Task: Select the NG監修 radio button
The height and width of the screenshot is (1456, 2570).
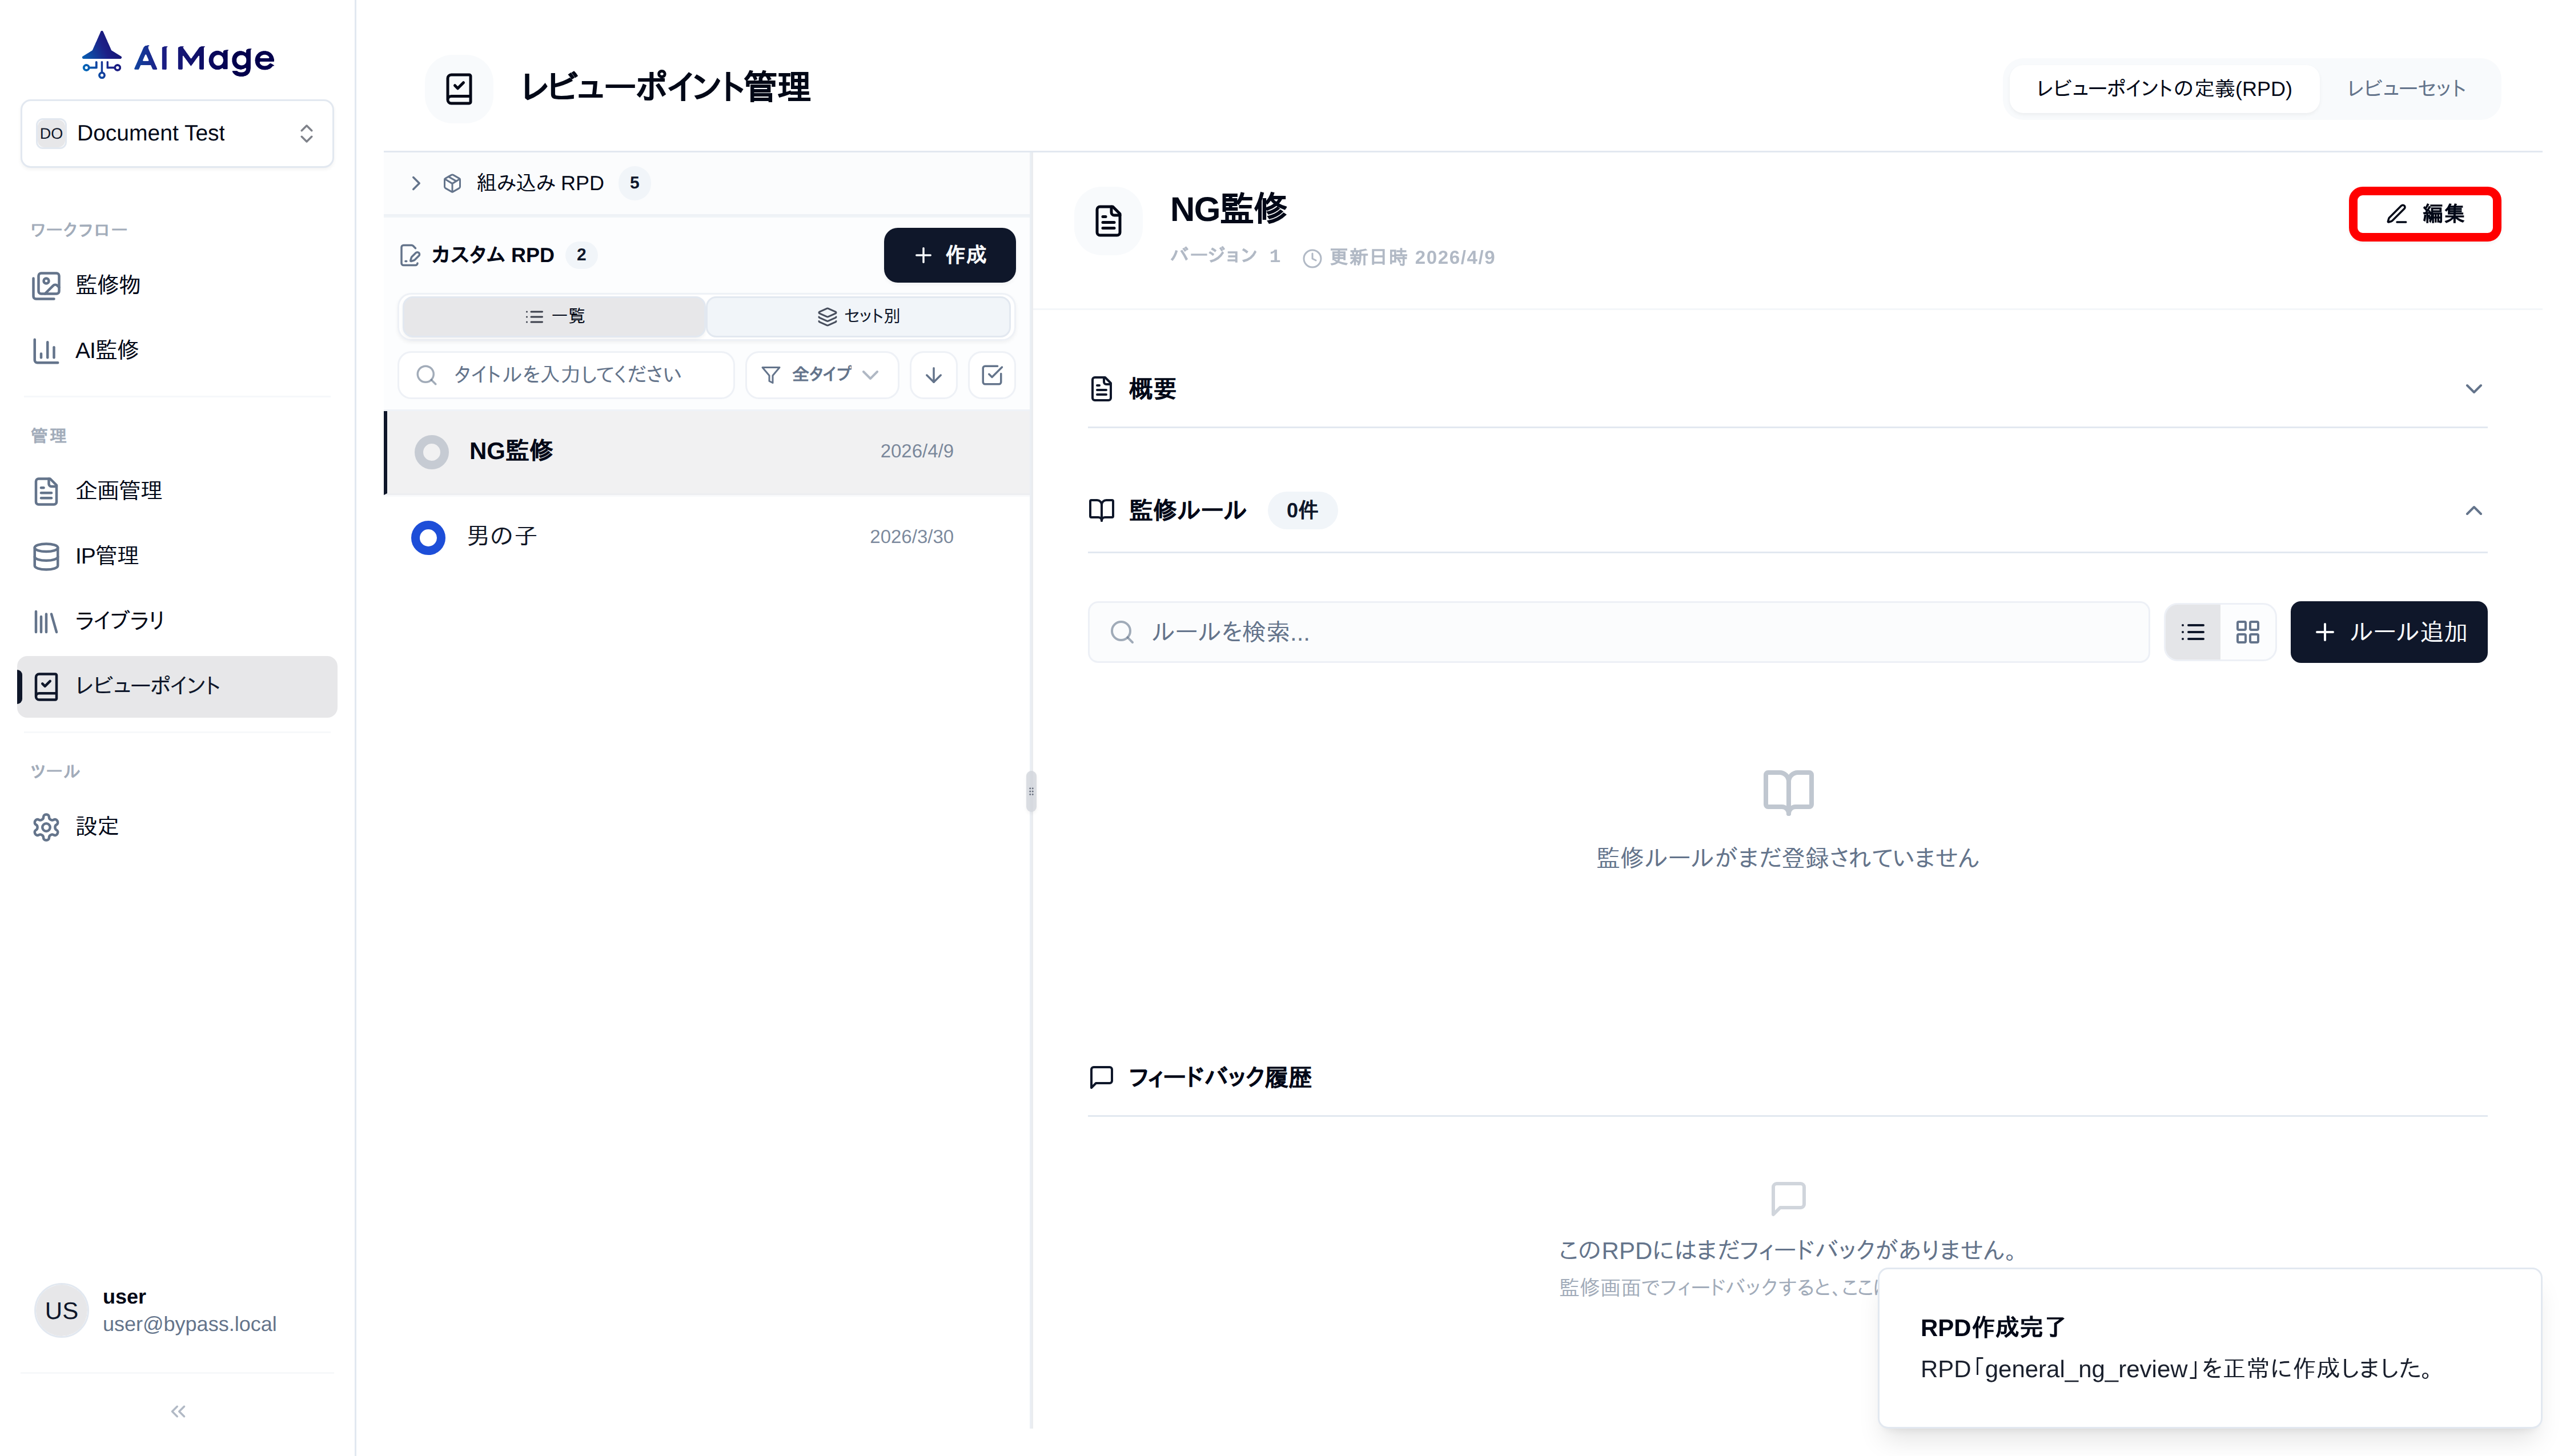Action: pyautogui.click(x=430, y=452)
